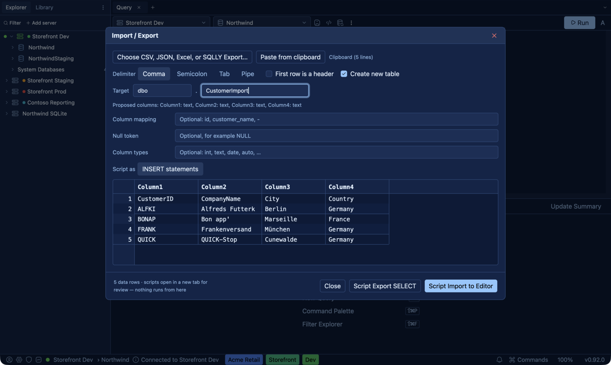
Task: Close the Query tab with its x
Action: tap(139, 8)
